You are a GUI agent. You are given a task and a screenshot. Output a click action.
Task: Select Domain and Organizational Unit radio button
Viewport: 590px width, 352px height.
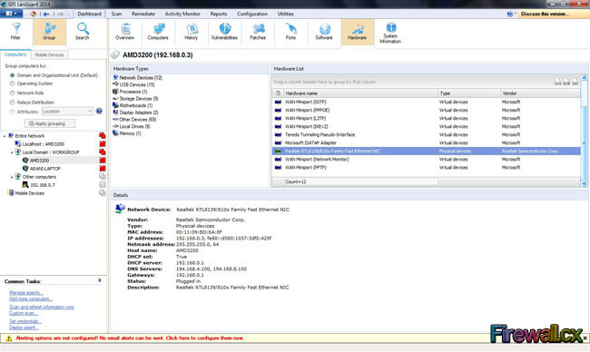tap(13, 75)
